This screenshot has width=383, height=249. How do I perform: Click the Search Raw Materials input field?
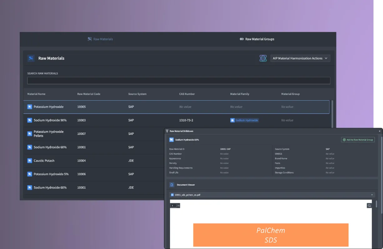[x=179, y=80]
